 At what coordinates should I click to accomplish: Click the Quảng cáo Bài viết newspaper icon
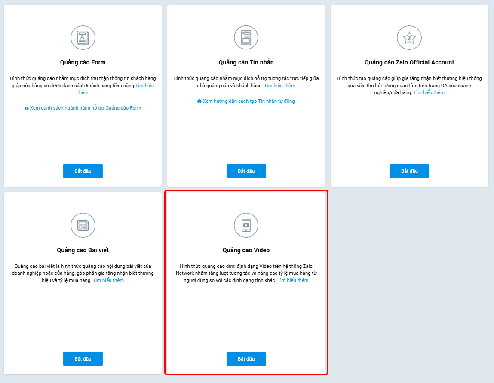83,226
